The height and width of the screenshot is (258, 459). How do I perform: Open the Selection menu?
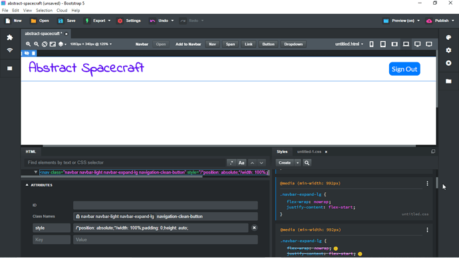tap(44, 11)
